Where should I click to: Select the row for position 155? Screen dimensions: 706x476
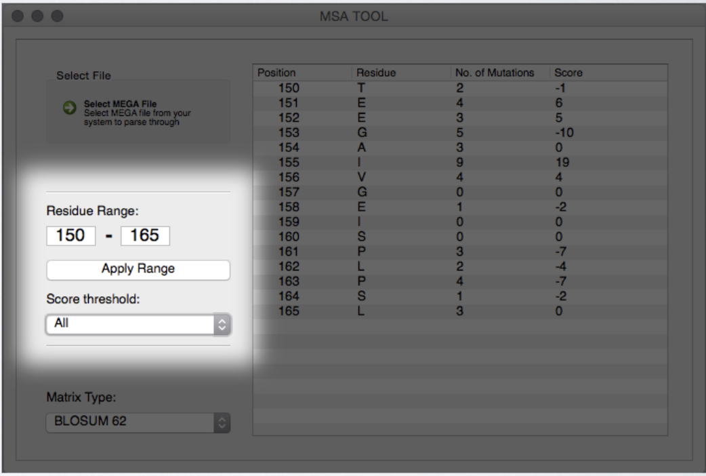pyautogui.click(x=460, y=163)
